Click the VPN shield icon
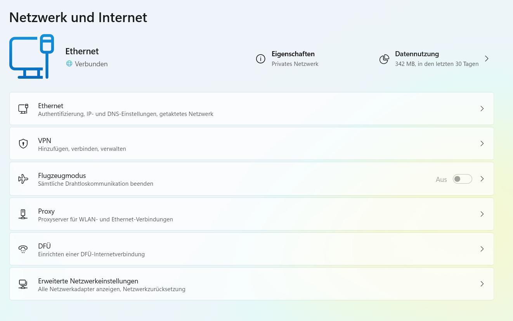Viewport: 513px width, 321px height. [x=23, y=144]
